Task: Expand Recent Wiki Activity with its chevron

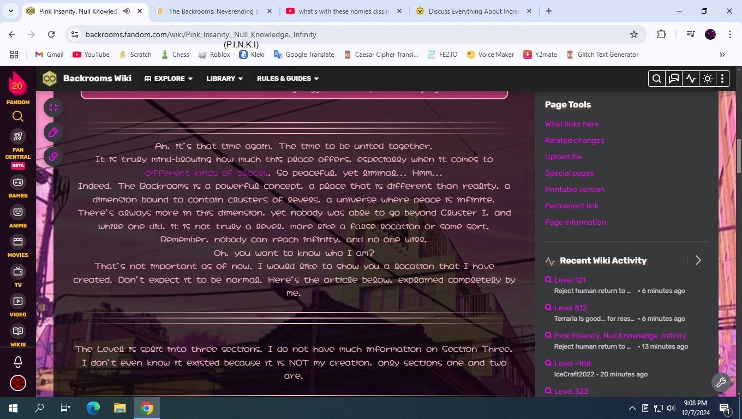Action: click(698, 260)
